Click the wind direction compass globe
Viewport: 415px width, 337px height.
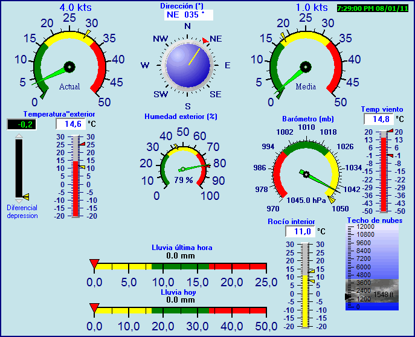(187, 64)
